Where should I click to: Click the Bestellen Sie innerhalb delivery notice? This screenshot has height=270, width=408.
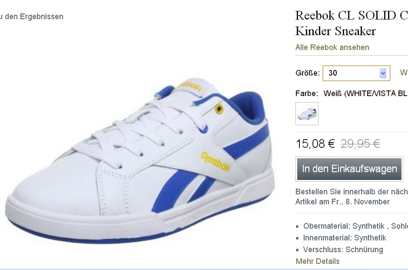(x=352, y=197)
